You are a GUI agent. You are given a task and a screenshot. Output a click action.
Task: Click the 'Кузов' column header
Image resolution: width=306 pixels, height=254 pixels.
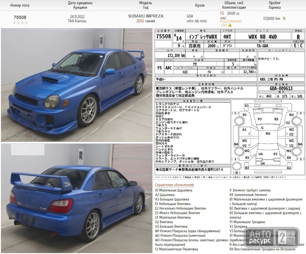(x=200, y=6)
